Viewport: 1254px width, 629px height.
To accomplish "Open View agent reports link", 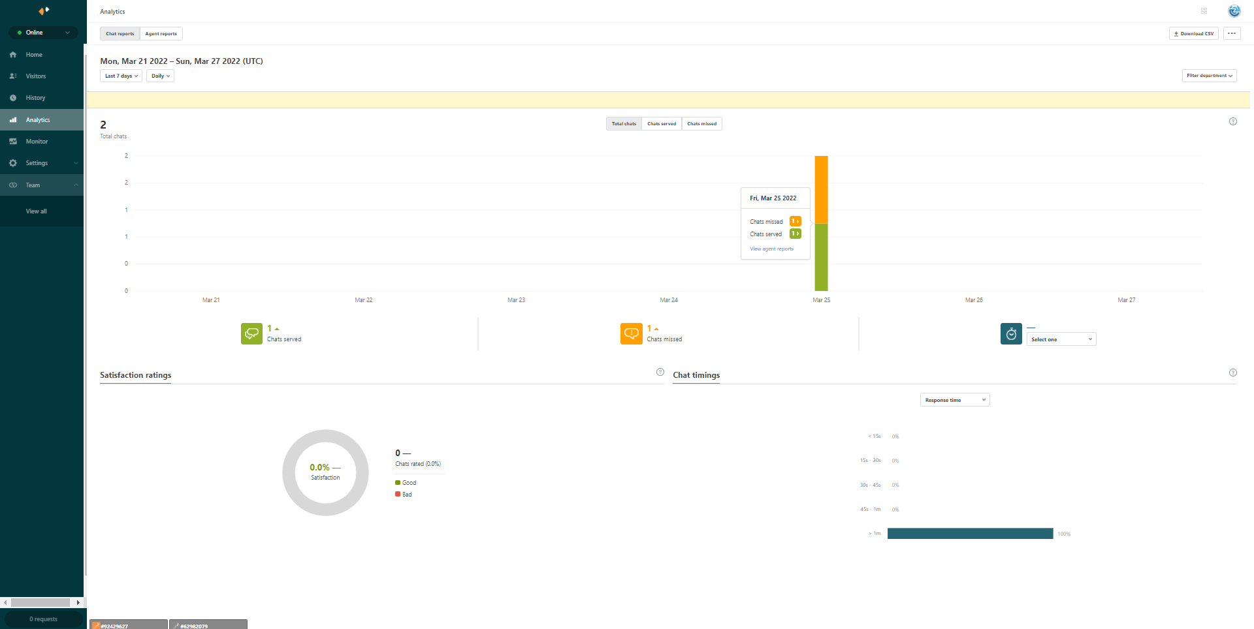I will (x=771, y=249).
